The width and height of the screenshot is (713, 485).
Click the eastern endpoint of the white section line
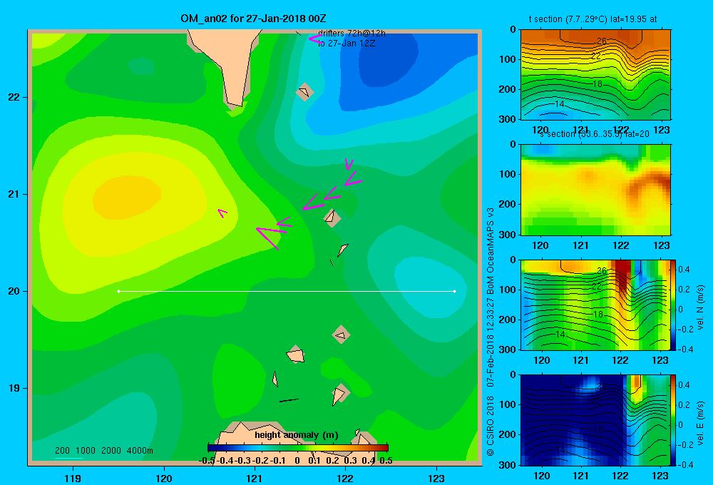tap(455, 291)
